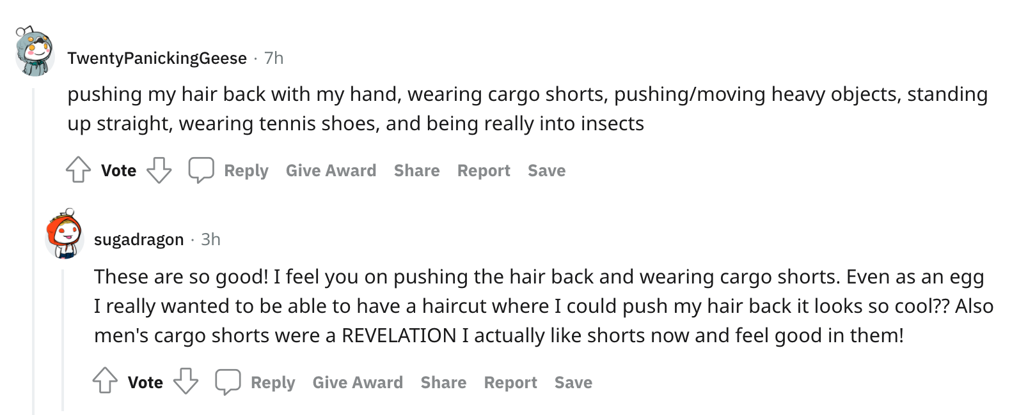Give Award to TwentyPanickingGeese's comment
The width and height of the screenshot is (1035, 415).
point(331,170)
